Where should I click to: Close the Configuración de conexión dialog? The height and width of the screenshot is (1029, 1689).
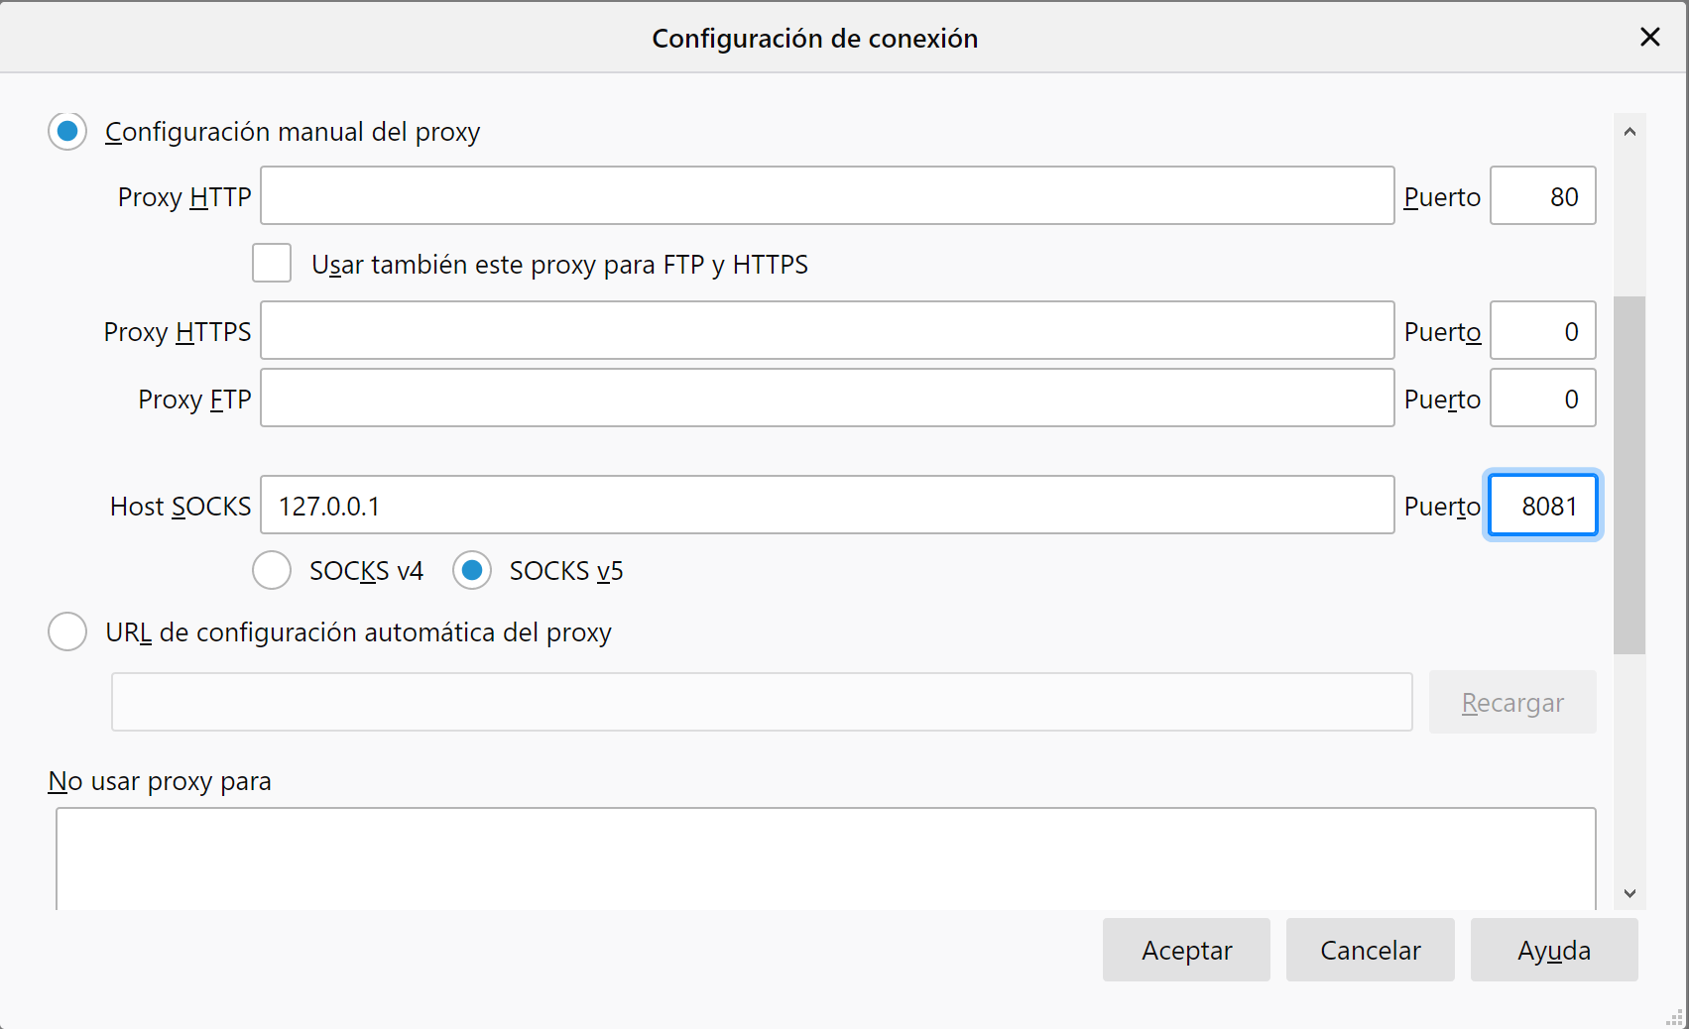(1649, 38)
